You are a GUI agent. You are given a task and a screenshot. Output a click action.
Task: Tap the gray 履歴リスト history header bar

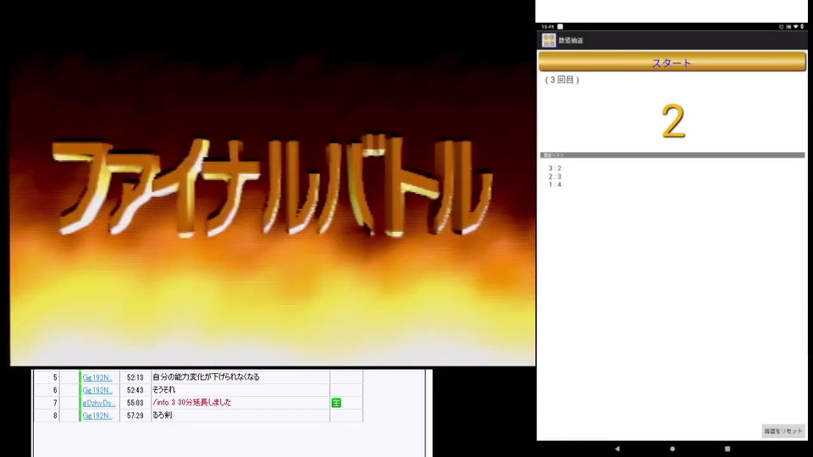point(672,155)
